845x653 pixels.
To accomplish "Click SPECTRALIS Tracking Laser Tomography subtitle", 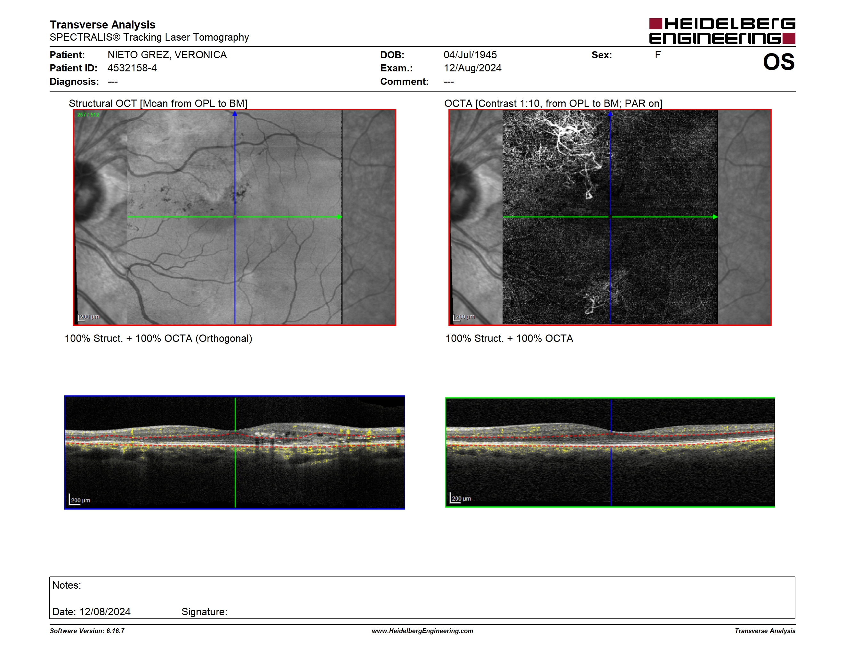I will 149,37.
